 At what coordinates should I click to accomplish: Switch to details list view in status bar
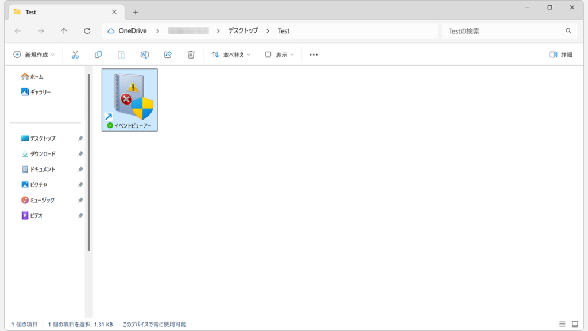[562, 325]
